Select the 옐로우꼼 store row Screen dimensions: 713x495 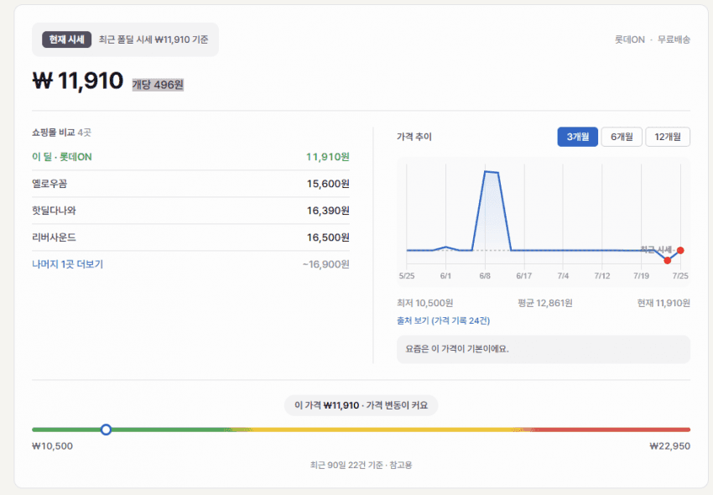click(190, 184)
